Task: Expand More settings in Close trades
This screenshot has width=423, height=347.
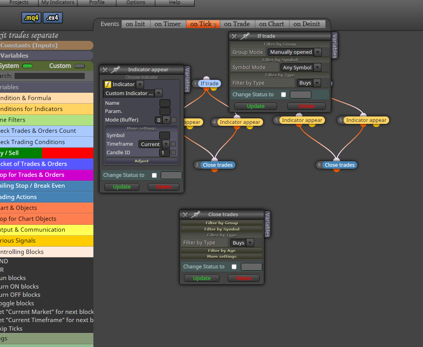Action: (221, 257)
